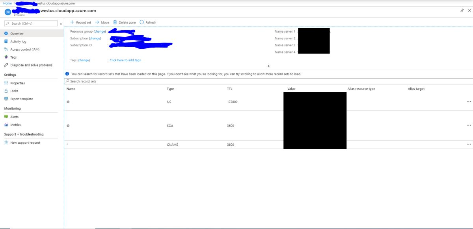Click the DNS zone icon beside title
The width and height of the screenshot is (473, 229).
click(8, 11)
